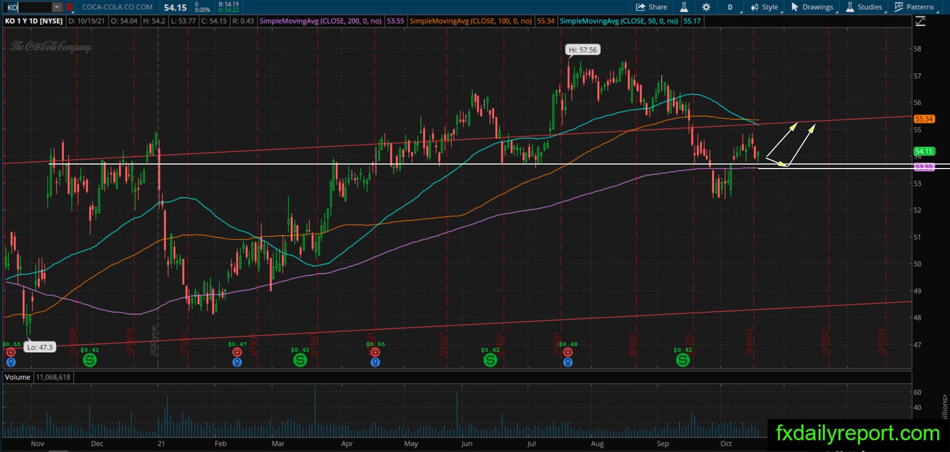Click the Oct label on time axis
This screenshot has width=950, height=452.
726,443
